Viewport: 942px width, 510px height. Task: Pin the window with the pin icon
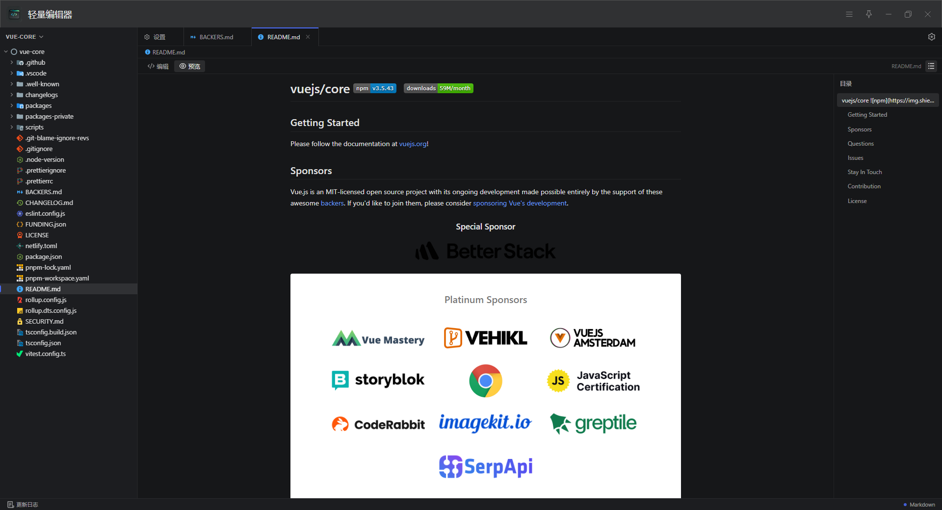click(x=869, y=14)
